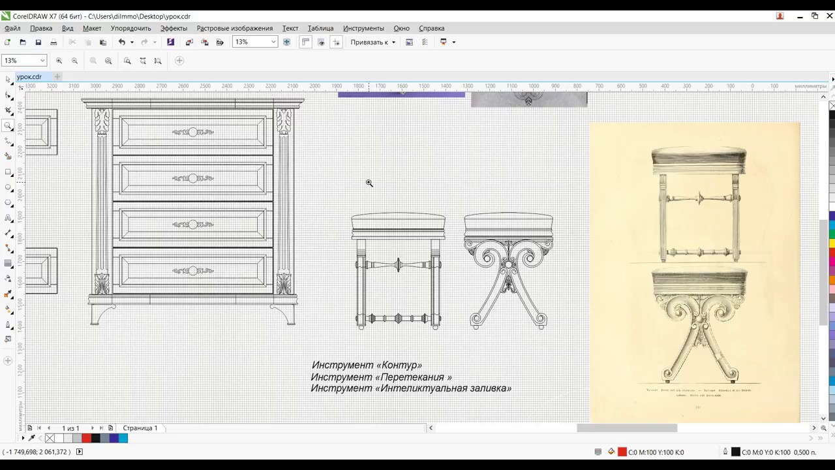835x470 pixels.
Task: Open the Макет menu
Action: (x=92, y=28)
